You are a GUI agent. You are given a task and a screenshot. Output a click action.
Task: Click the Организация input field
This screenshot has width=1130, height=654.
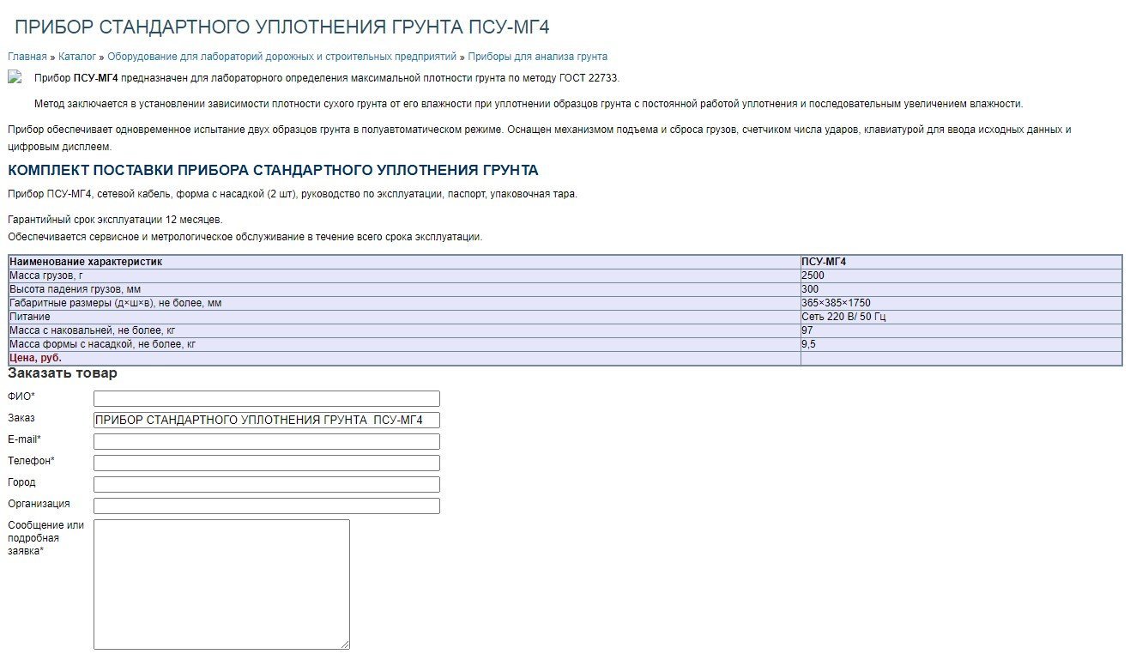click(x=266, y=506)
